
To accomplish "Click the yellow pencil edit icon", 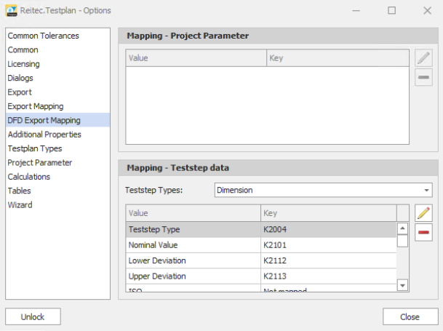I will [423, 212].
